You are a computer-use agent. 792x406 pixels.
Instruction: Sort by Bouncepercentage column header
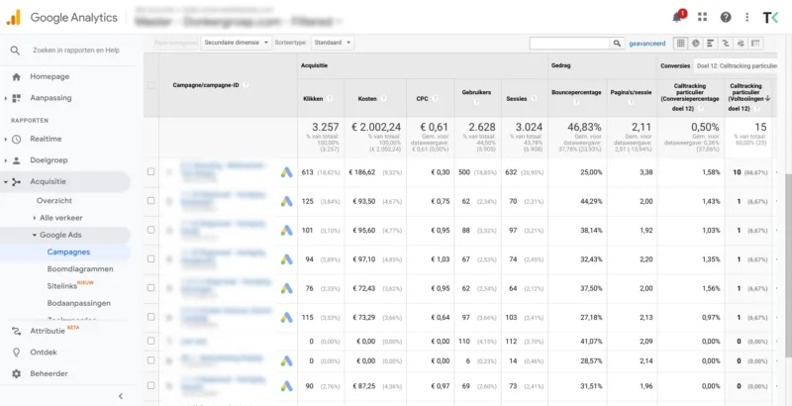coord(576,93)
